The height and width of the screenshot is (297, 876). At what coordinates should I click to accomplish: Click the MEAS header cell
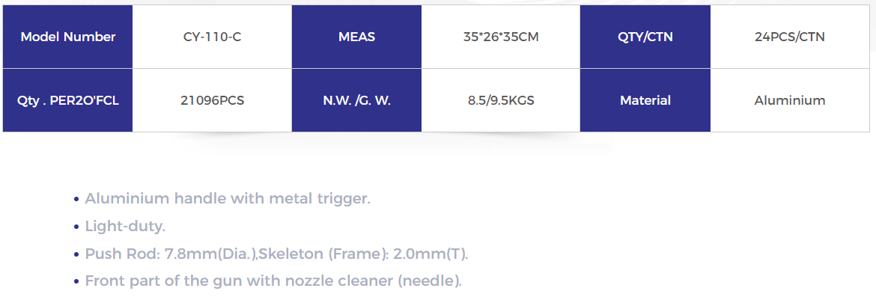click(356, 37)
